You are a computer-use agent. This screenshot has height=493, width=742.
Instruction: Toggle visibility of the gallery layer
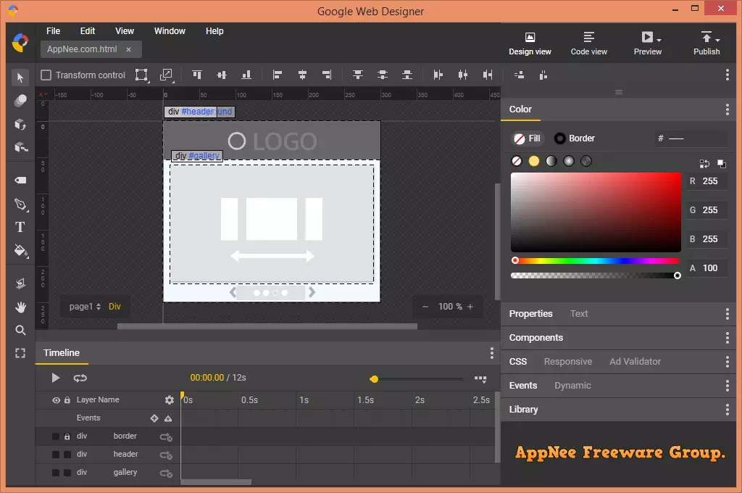(55, 473)
